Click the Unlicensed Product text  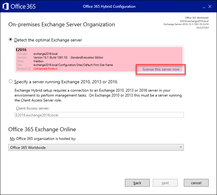[x=45, y=69]
